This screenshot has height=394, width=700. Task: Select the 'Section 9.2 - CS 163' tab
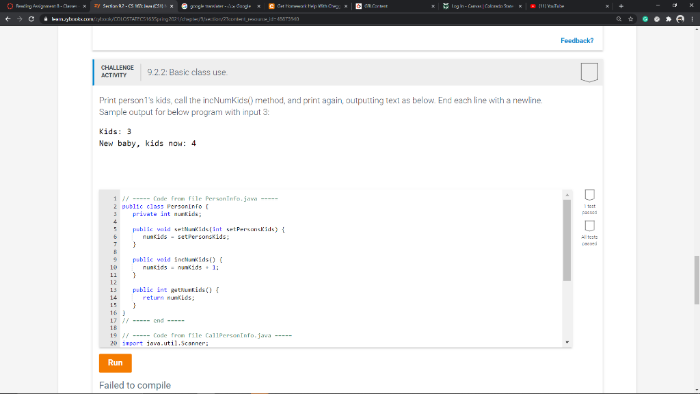(x=126, y=7)
